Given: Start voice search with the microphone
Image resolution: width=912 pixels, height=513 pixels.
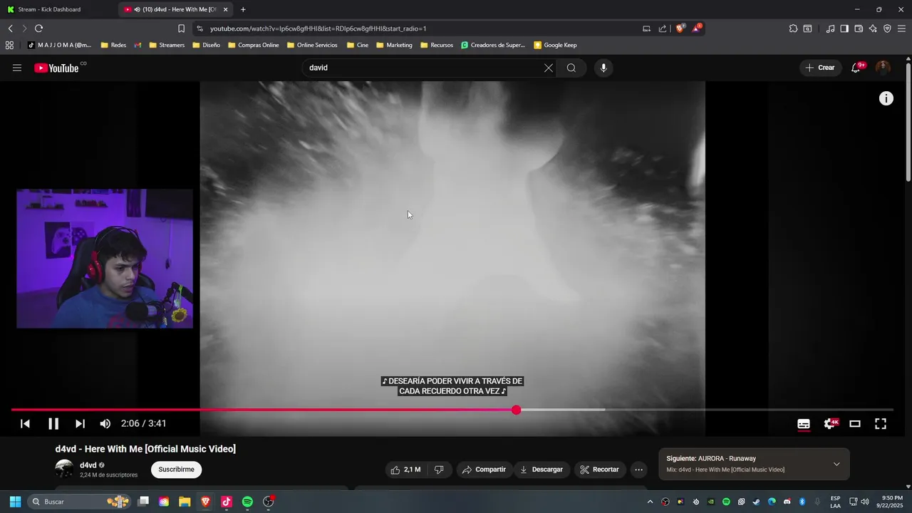Looking at the screenshot, I should click(603, 68).
